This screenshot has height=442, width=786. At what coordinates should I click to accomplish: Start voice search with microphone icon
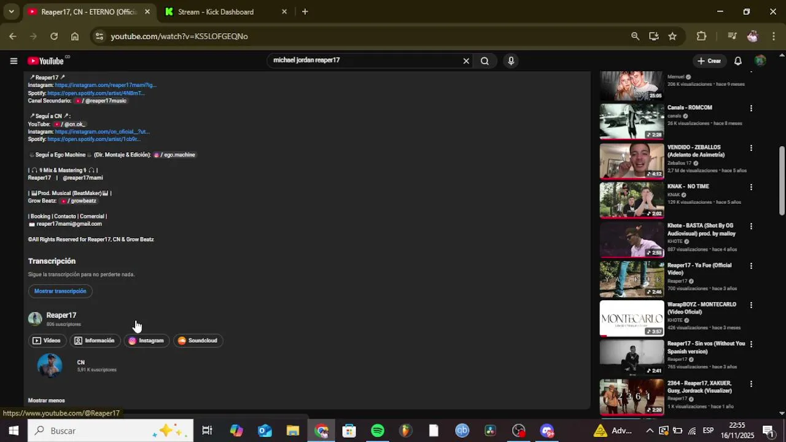tap(511, 61)
